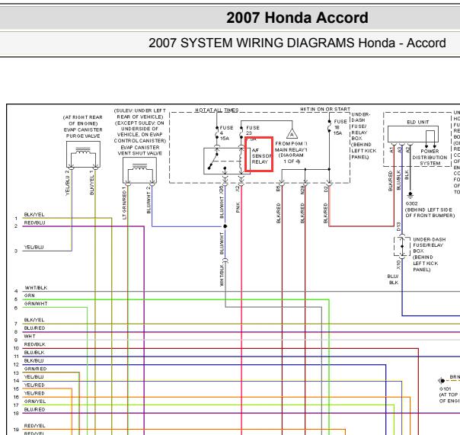Click the "YEL/BLU" label on row 14
Image resolution: width=460 pixels, height=435 pixels.
click(x=34, y=376)
